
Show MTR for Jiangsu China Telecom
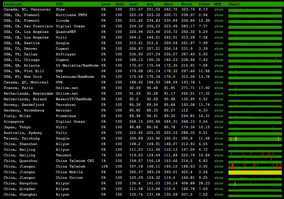[x=219, y=166]
